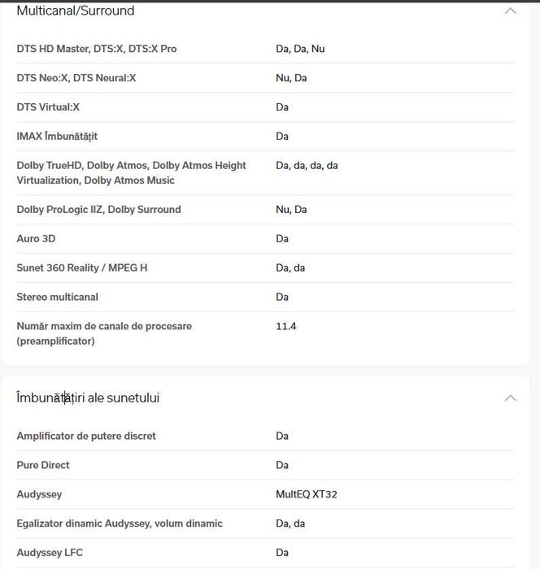This screenshot has height=569, width=540.
Task: Click the Sunet 360 Reality / MPEG H label
Action: pyautogui.click(x=82, y=268)
